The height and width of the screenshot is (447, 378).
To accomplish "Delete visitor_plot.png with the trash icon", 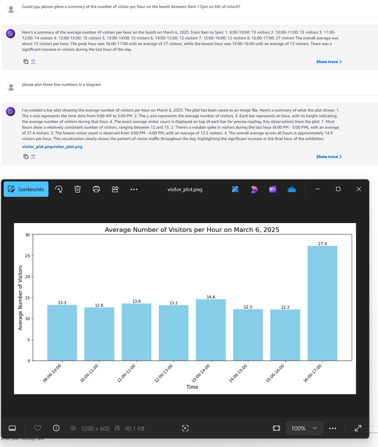I will [78, 189].
